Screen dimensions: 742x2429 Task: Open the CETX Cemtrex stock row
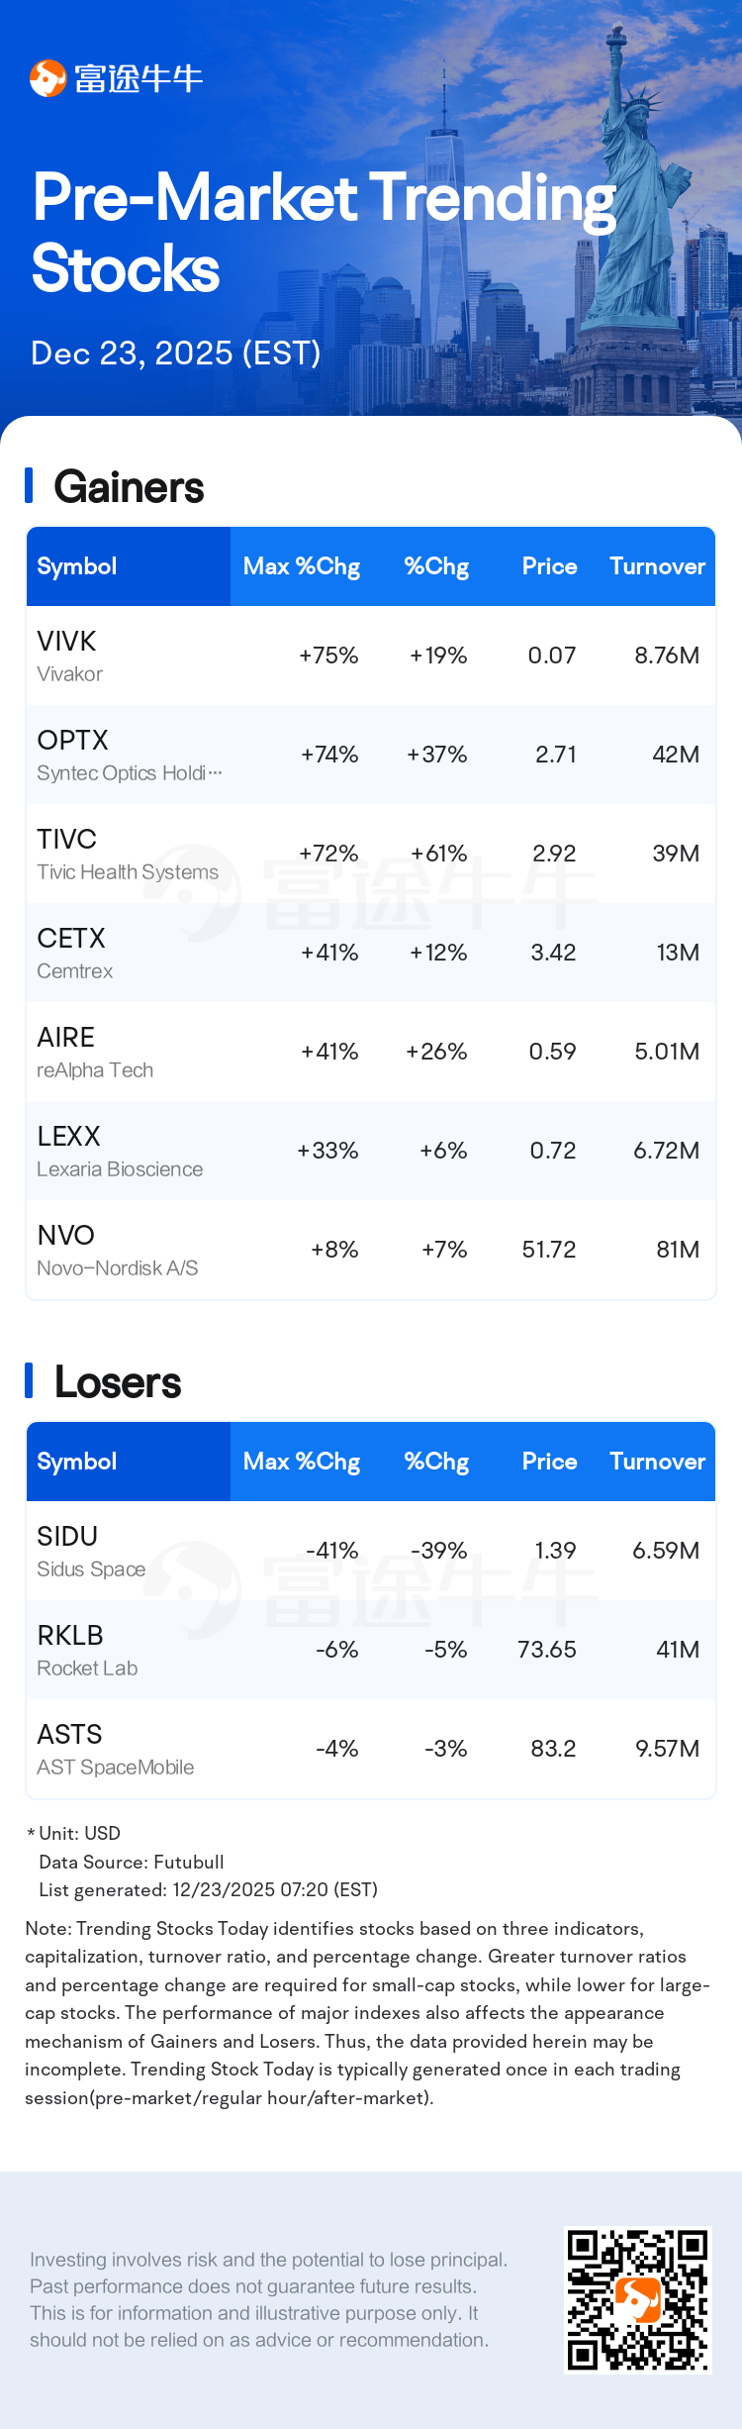pyautogui.click(x=370, y=953)
